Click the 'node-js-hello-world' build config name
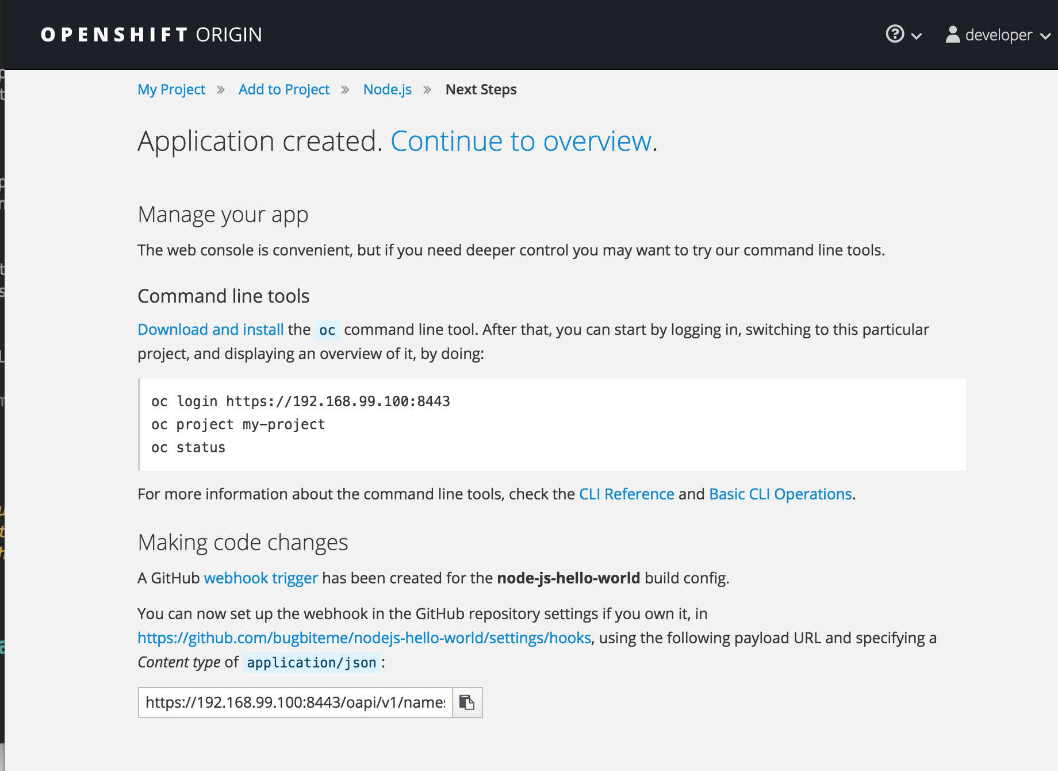Viewport: 1058px width, 771px height. tap(568, 578)
